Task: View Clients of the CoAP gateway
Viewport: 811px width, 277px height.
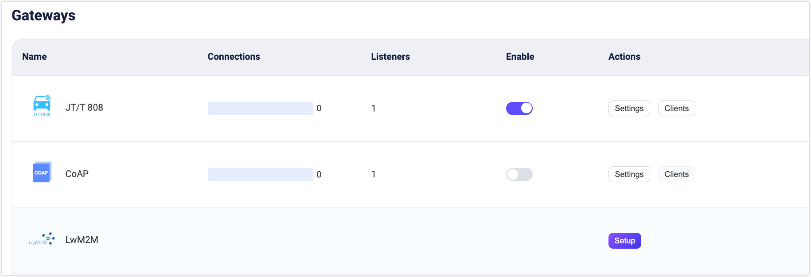Action: tap(676, 174)
